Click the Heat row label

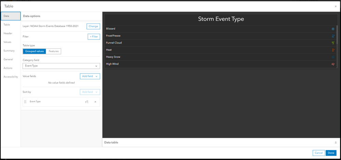point(109,50)
